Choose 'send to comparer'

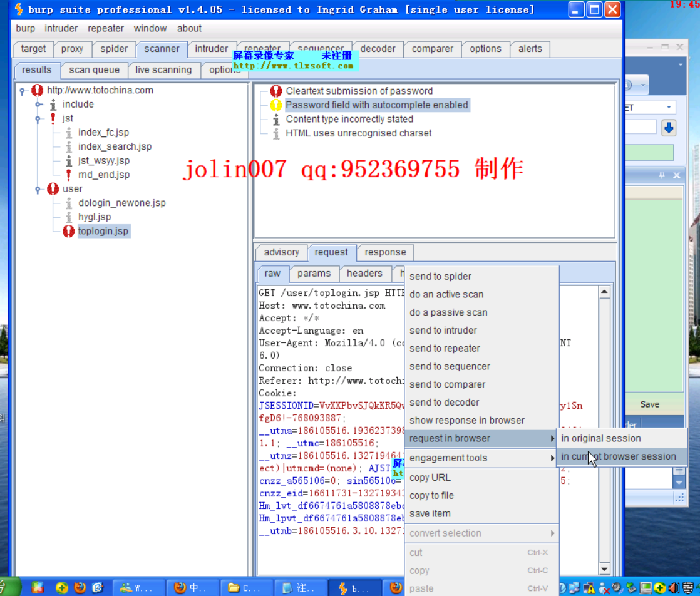pos(481,384)
